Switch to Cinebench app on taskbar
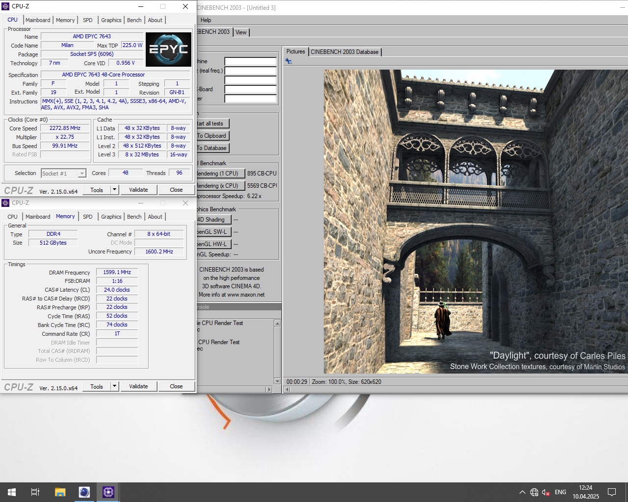This screenshot has height=502, width=628. (84, 492)
